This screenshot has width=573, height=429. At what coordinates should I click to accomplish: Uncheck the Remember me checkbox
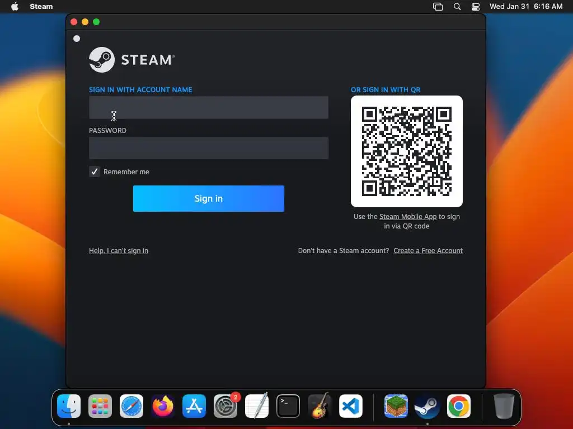coord(95,171)
